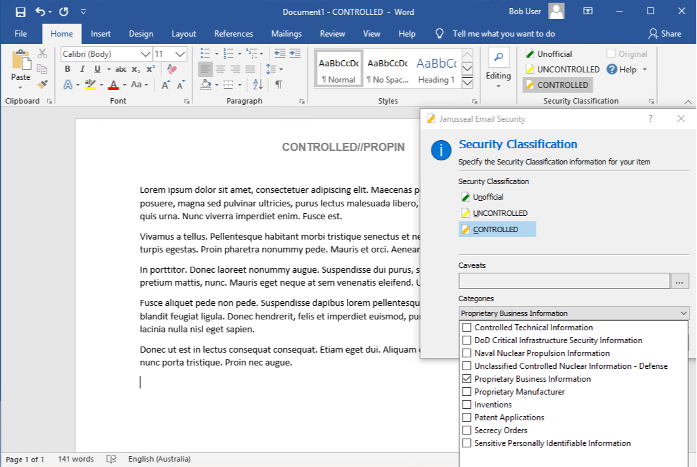
Task: Open the Caveats ellipsis browse button
Action: (x=679, y=282)
